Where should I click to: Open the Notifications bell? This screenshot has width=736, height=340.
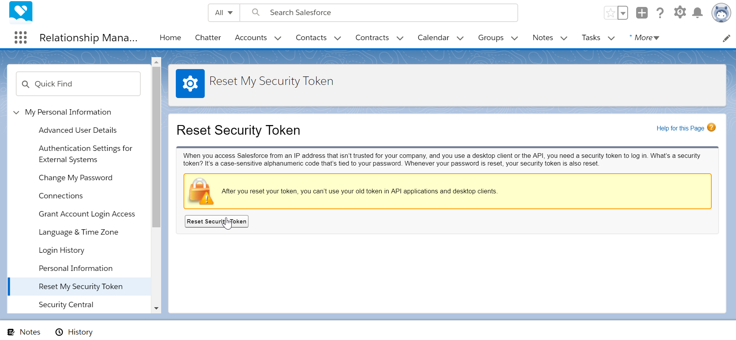tap(697, 13)
